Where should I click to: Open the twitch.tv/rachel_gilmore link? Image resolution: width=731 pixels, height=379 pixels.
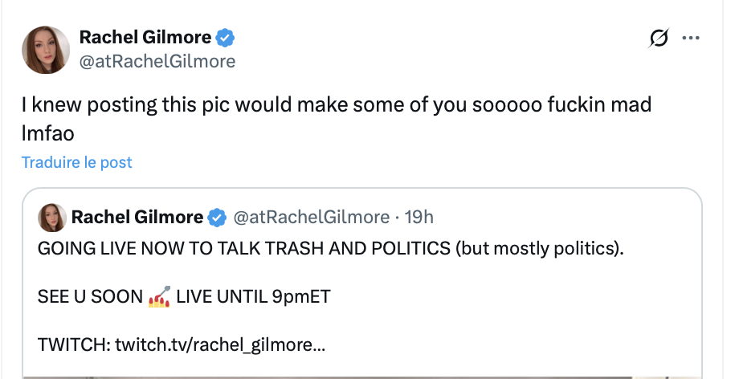tap(220, 346)
